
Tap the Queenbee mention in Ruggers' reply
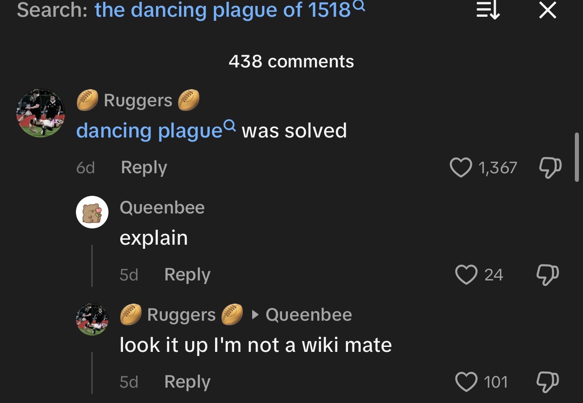(309, 315)
